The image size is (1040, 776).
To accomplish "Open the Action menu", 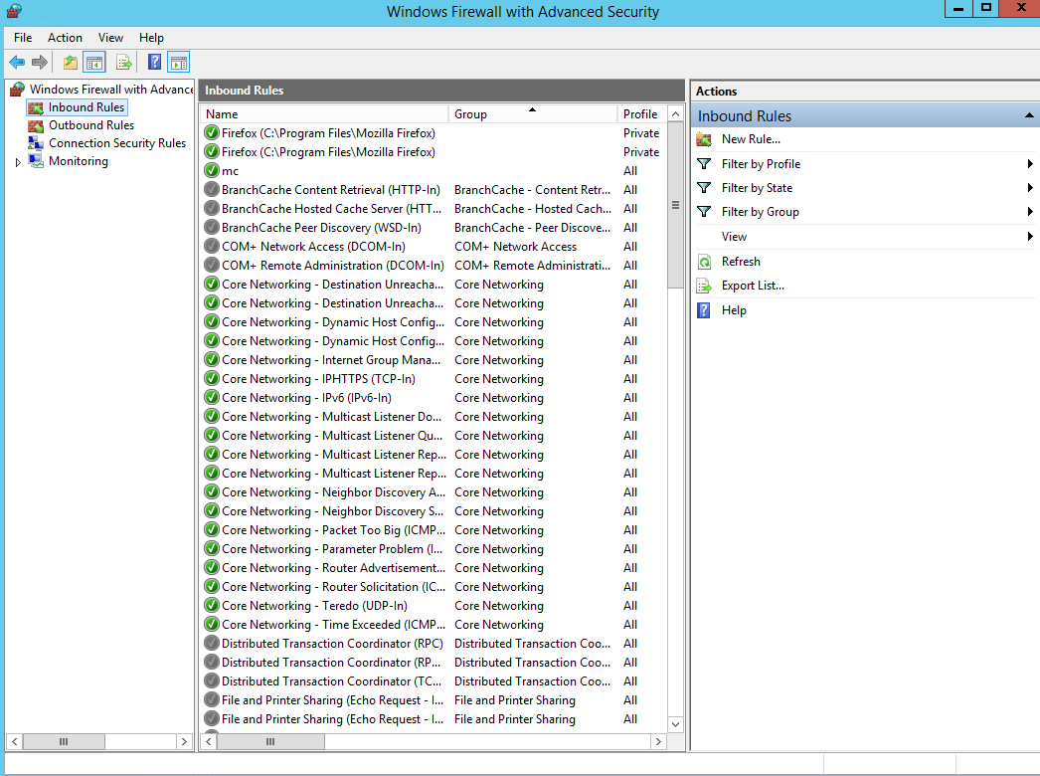I will point(65,38).
